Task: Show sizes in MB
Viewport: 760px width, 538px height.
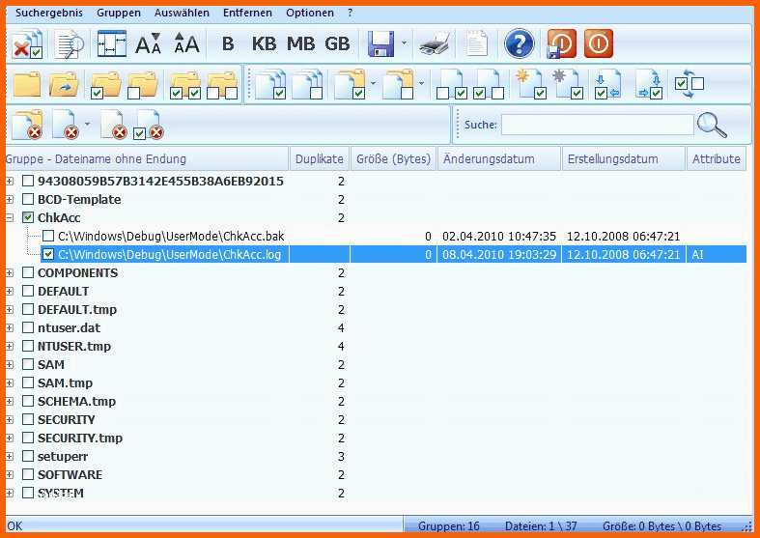Action: (x=300, y=44)
